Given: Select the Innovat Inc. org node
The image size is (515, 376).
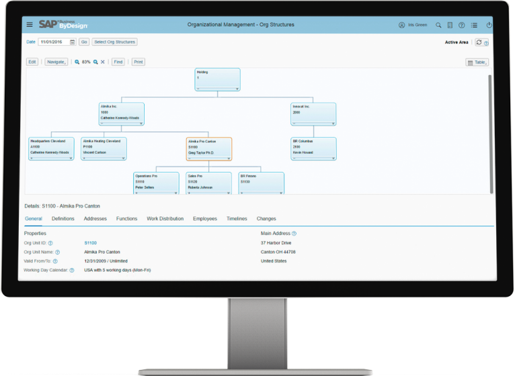Looking at the screenshot, I should click(313, 112).
